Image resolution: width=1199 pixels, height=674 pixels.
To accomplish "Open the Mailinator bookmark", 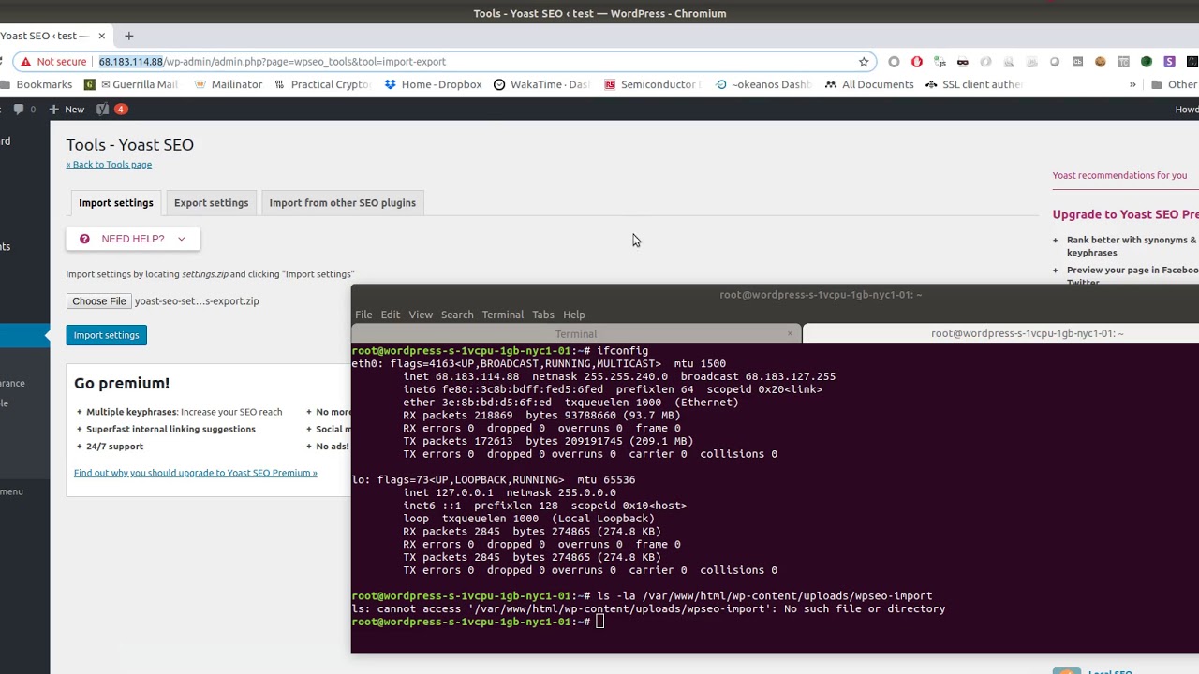I will tap(229, 84).
